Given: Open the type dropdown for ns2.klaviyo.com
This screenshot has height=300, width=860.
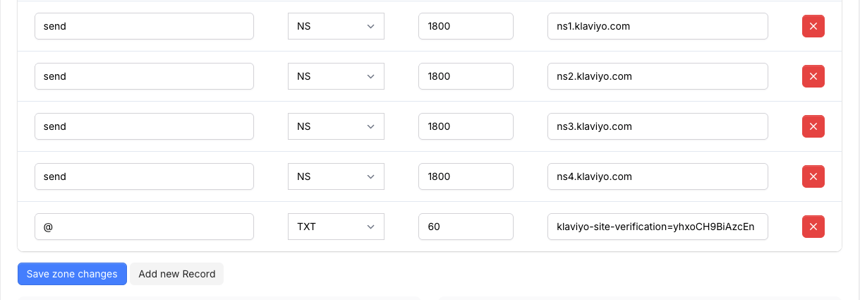Looking at the screenshot, I should coord(336,76).
